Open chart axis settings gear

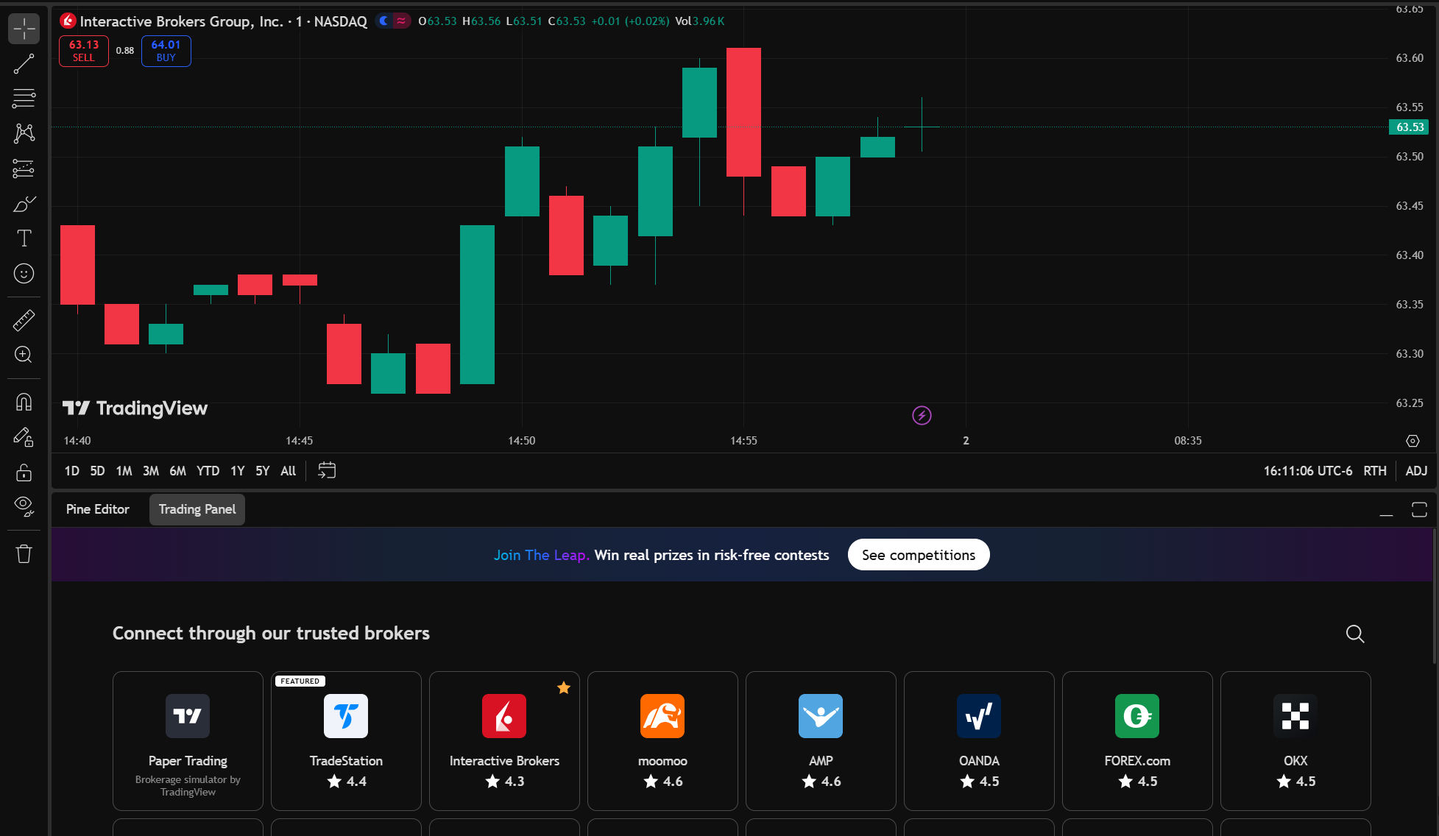[1413, 441]
